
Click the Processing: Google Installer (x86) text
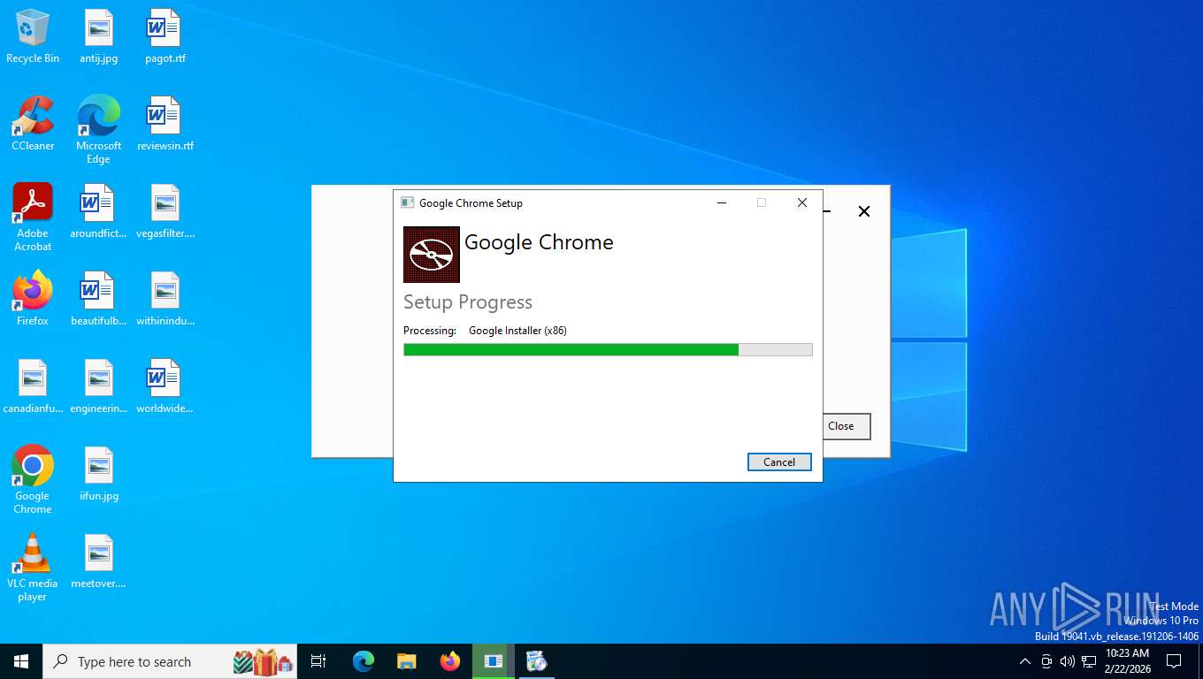485,331
